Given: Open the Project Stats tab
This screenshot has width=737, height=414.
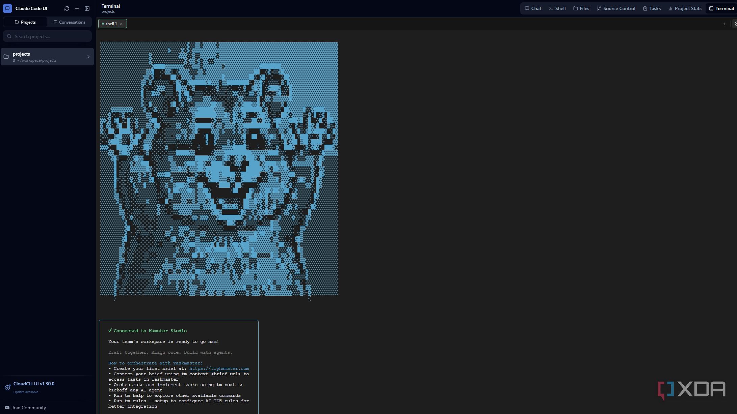Looking at the screenshot, I should click(685, 8).
